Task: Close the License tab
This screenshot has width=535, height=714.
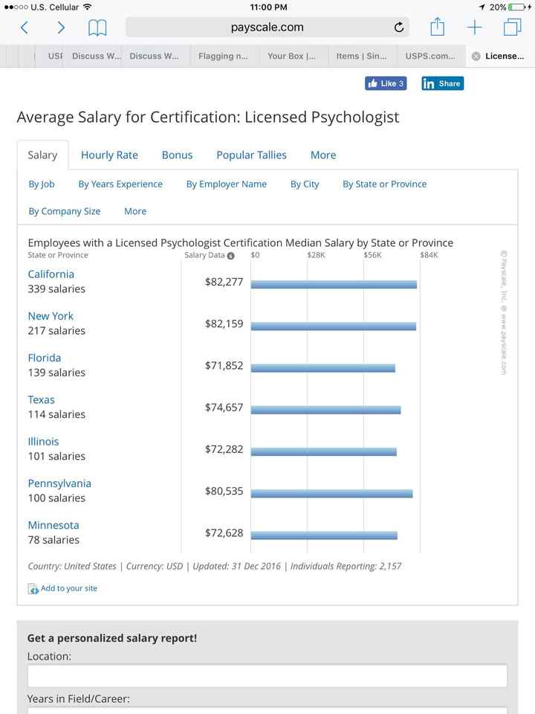Action: [476, 57]
